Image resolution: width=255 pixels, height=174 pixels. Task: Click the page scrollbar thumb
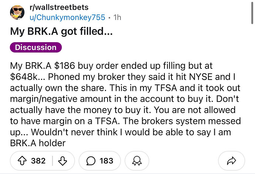click(252, 12)
